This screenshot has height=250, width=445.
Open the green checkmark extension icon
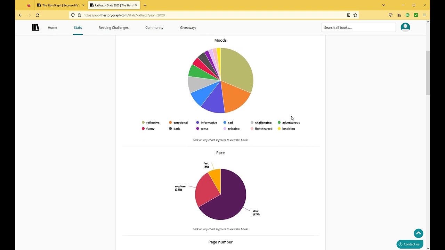point(416,15)
